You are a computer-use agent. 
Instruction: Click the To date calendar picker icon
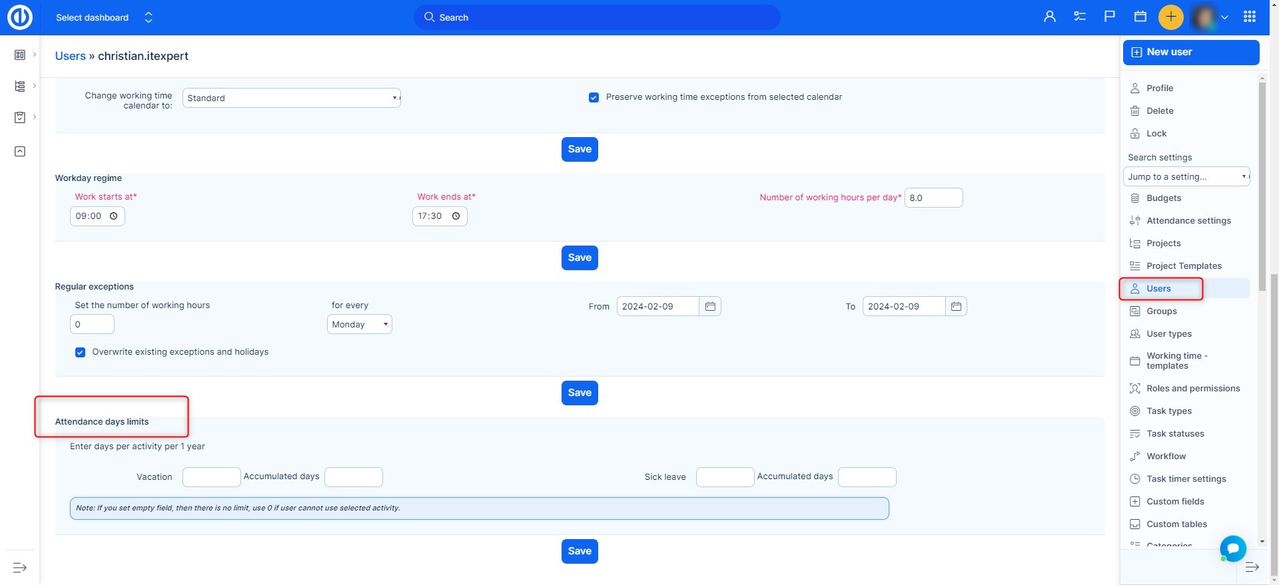coord(956,306)
